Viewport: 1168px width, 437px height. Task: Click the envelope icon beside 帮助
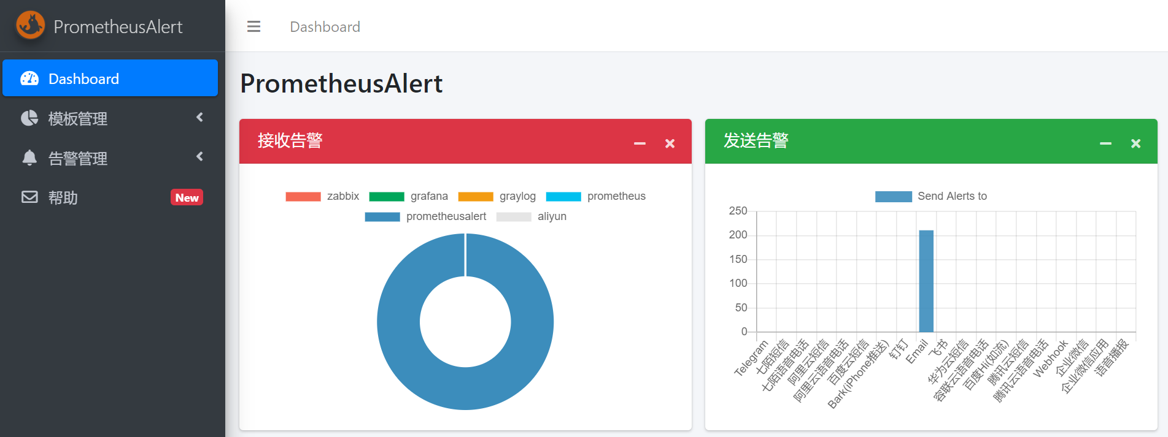coord(29,197)
